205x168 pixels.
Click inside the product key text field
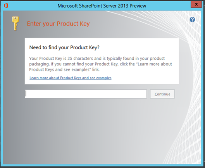86,94
